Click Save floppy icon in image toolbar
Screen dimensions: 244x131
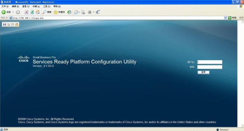click(4, 24)
